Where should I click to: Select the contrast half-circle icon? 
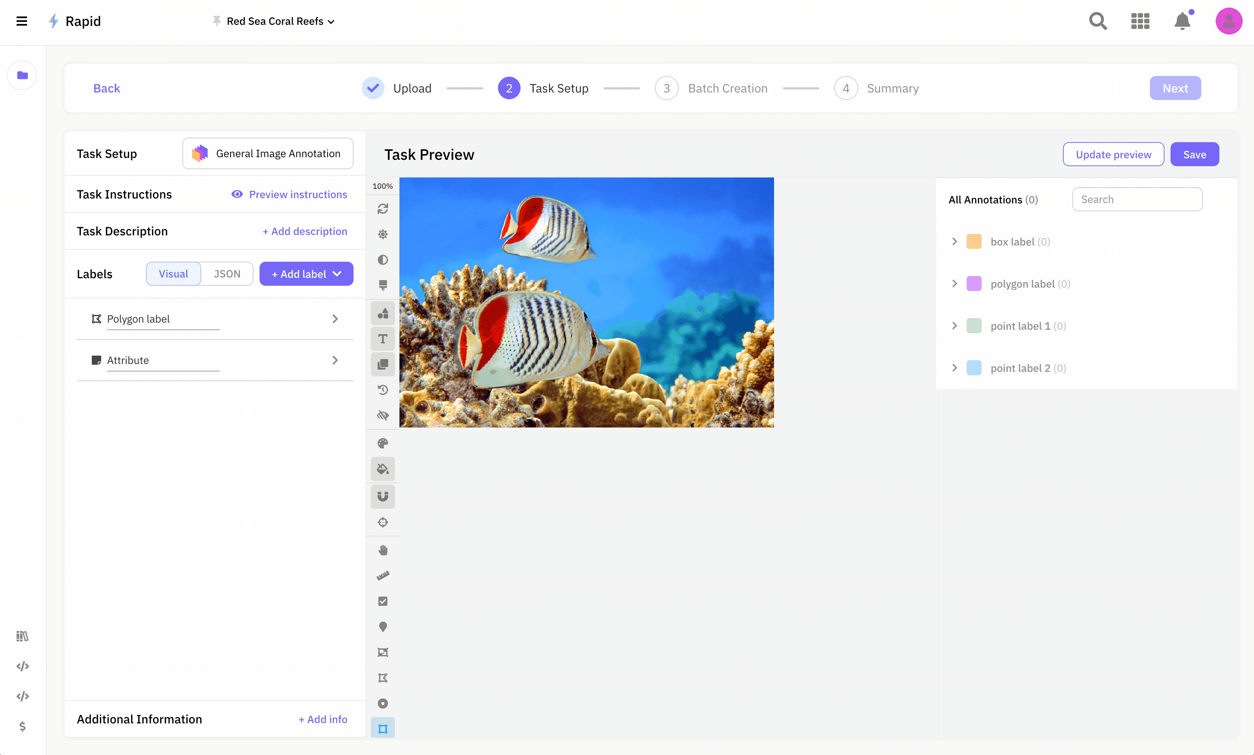tap(383, 260)
